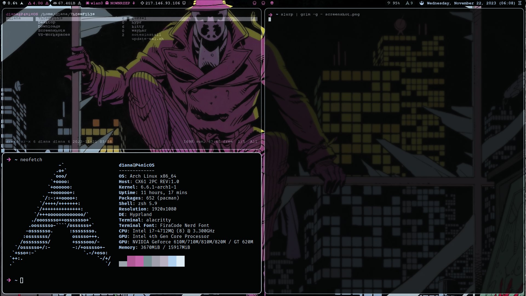Expand the kitty config directory
The image size is (526, 296).
coord(138,26)
